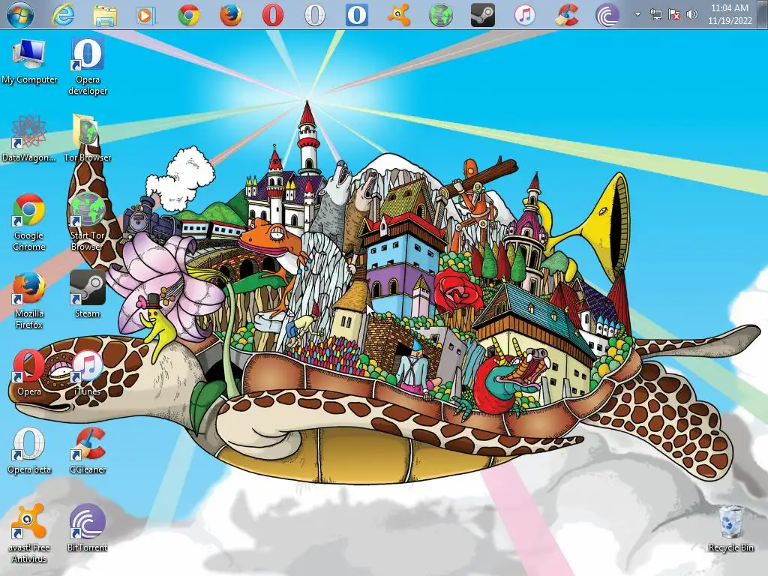Image resolution: width=768 pixels, height=576 pixels.
Task: Select the My Computer desktop icon
Action: tap(29, 61)
